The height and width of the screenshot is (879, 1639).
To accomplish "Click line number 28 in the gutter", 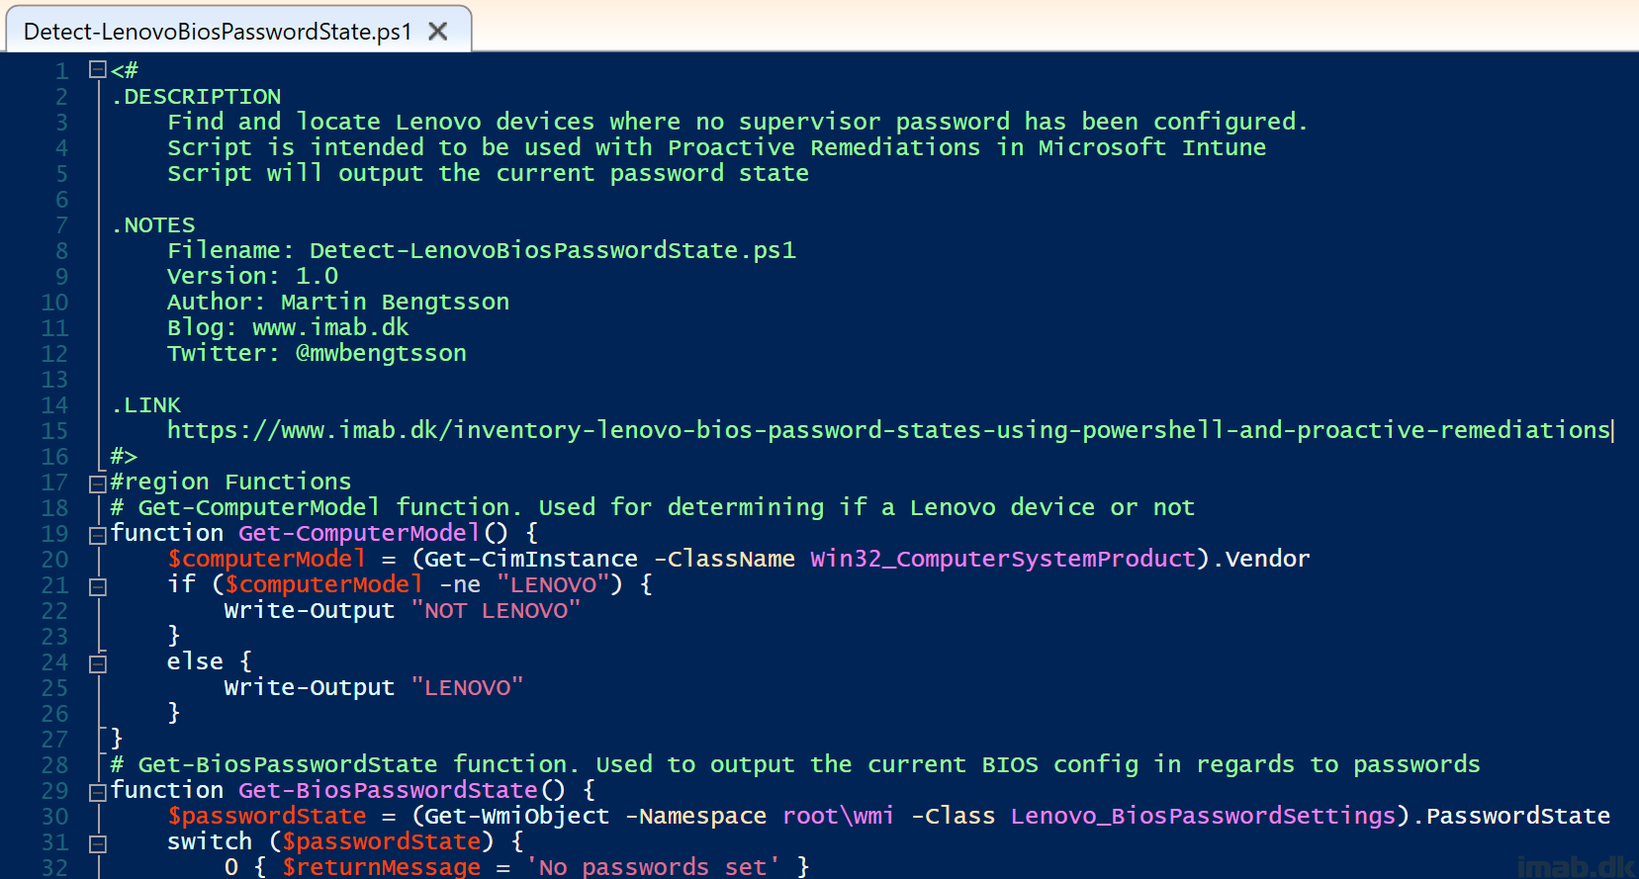I will pos(54,765).
